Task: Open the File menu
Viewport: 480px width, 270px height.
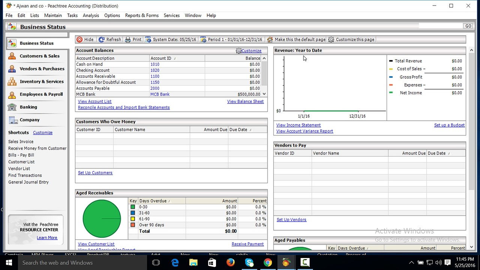Action: (9, 15)
